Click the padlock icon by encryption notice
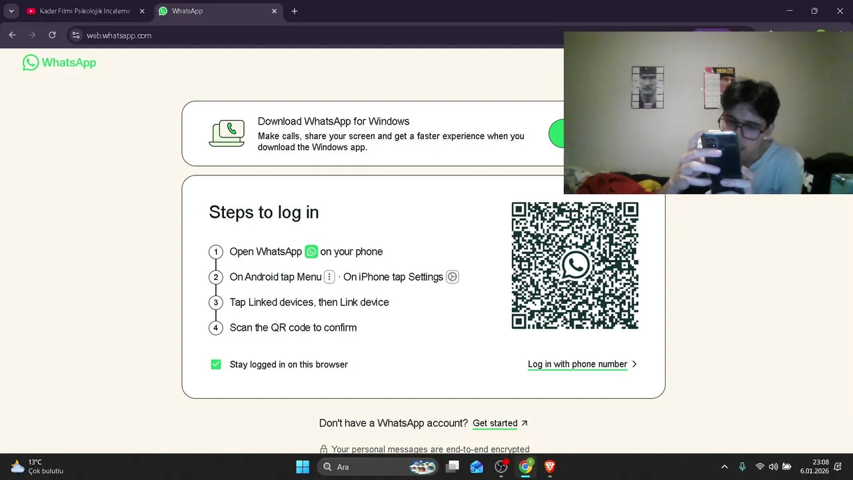 (323, 449)
